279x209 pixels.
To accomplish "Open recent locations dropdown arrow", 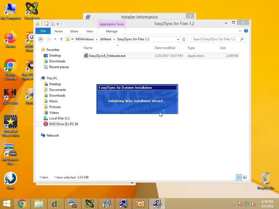I will 55,39.
